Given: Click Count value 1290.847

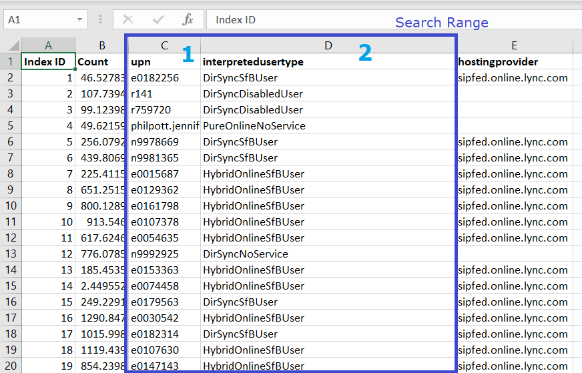Looking at the screenshot, I should (x=102, y=318).
